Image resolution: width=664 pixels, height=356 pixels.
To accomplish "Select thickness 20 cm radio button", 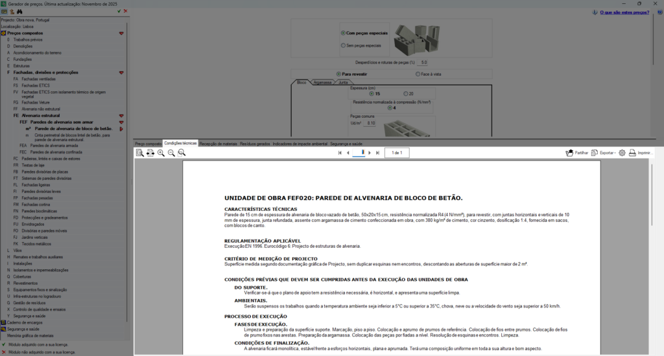I will point(406,94).
